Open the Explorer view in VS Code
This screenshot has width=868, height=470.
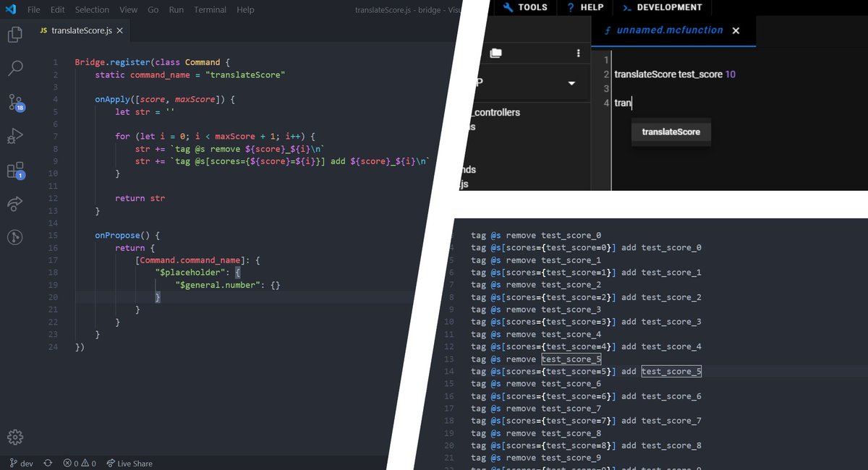[15, 34]
